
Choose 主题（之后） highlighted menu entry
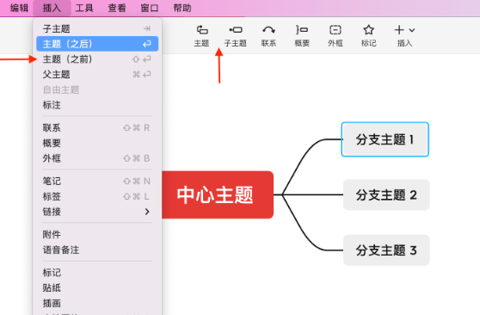[x=97, y=44]
